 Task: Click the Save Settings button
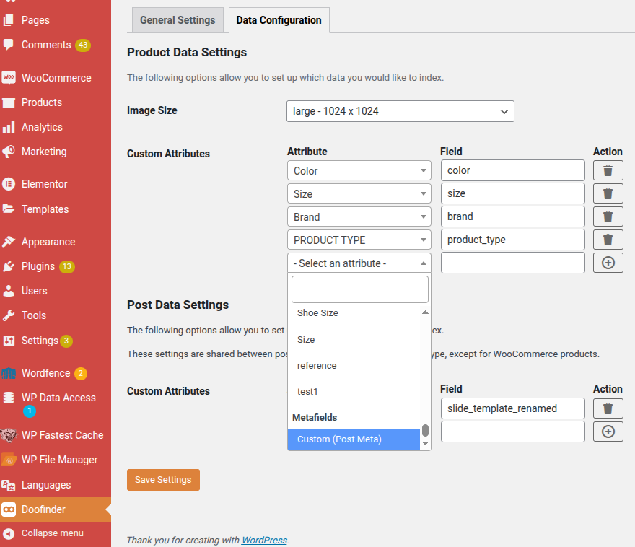point(163,479)
